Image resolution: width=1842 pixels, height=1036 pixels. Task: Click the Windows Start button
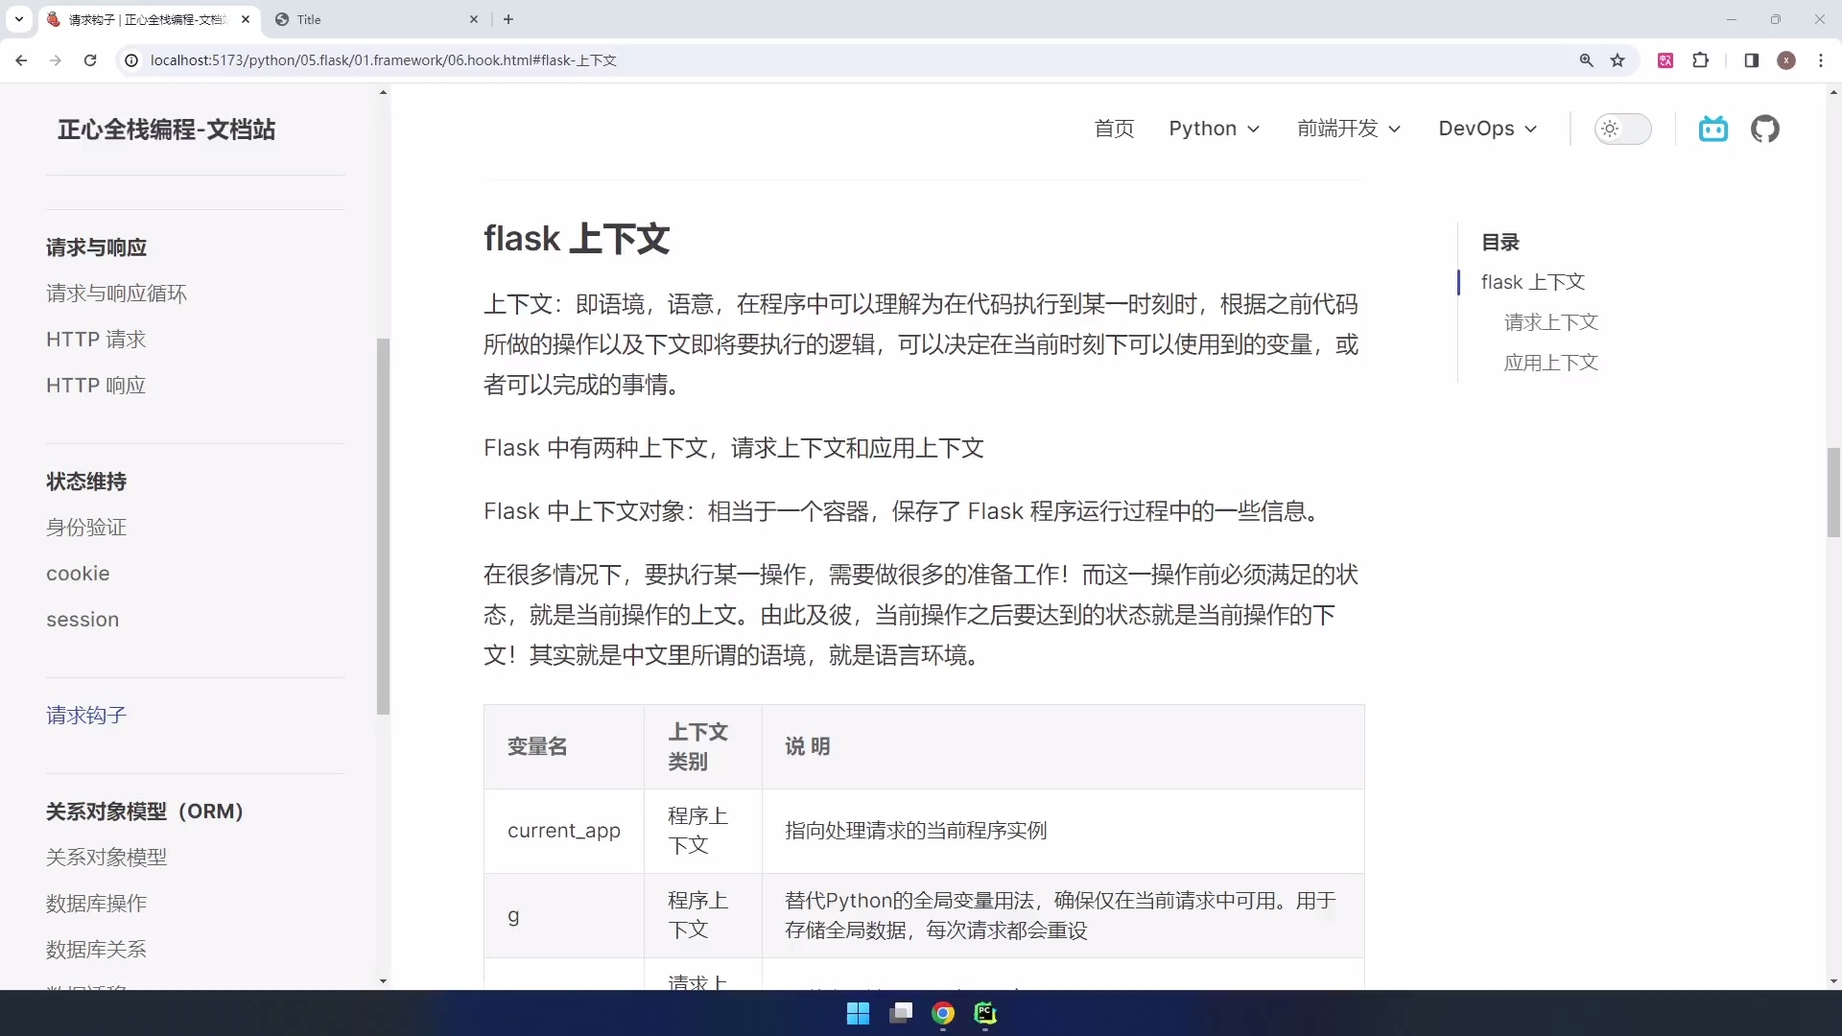[x=858, y=1013]
